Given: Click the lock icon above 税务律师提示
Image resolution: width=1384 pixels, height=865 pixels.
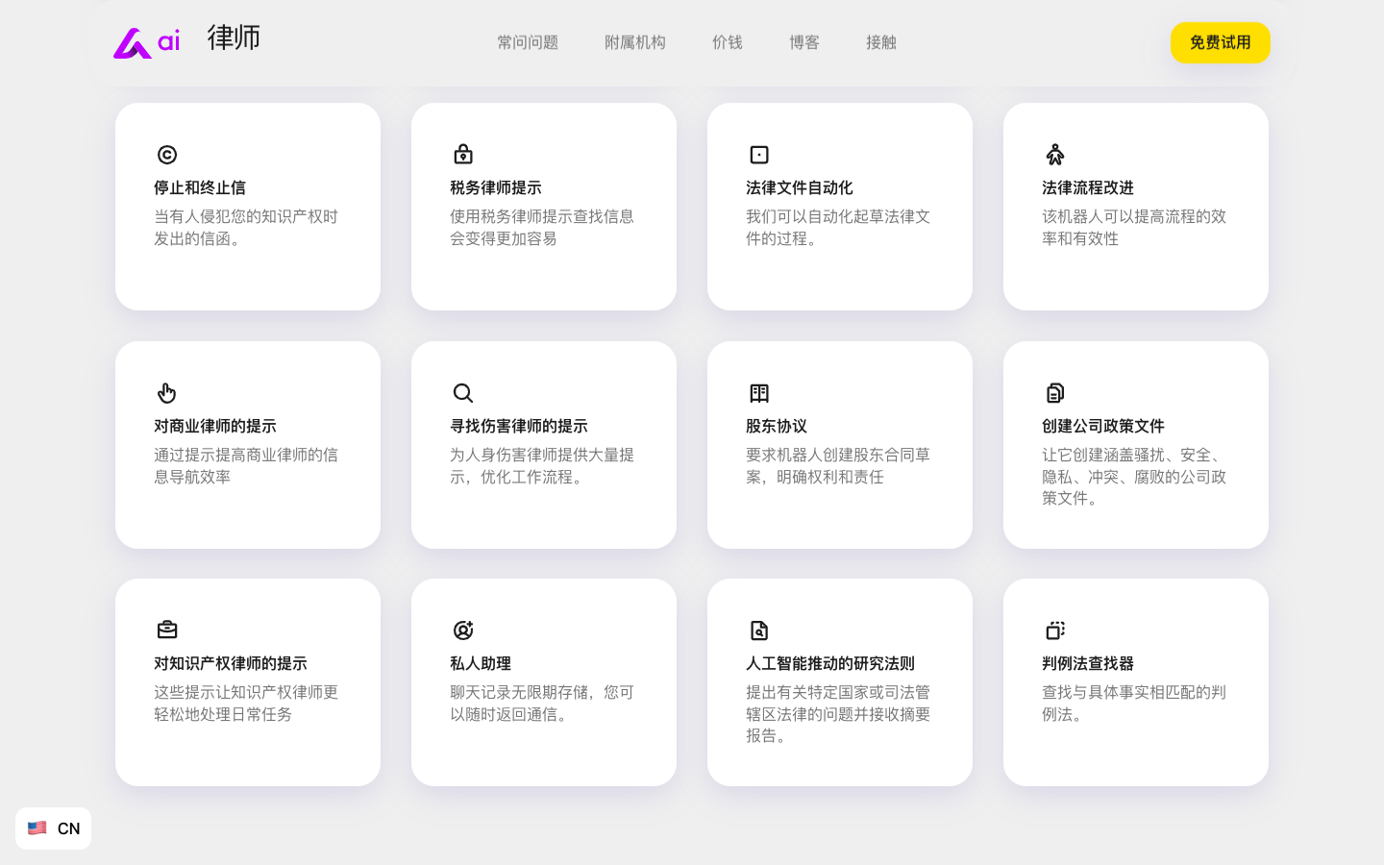Looking at the screenshot, I should pos(463,155).
